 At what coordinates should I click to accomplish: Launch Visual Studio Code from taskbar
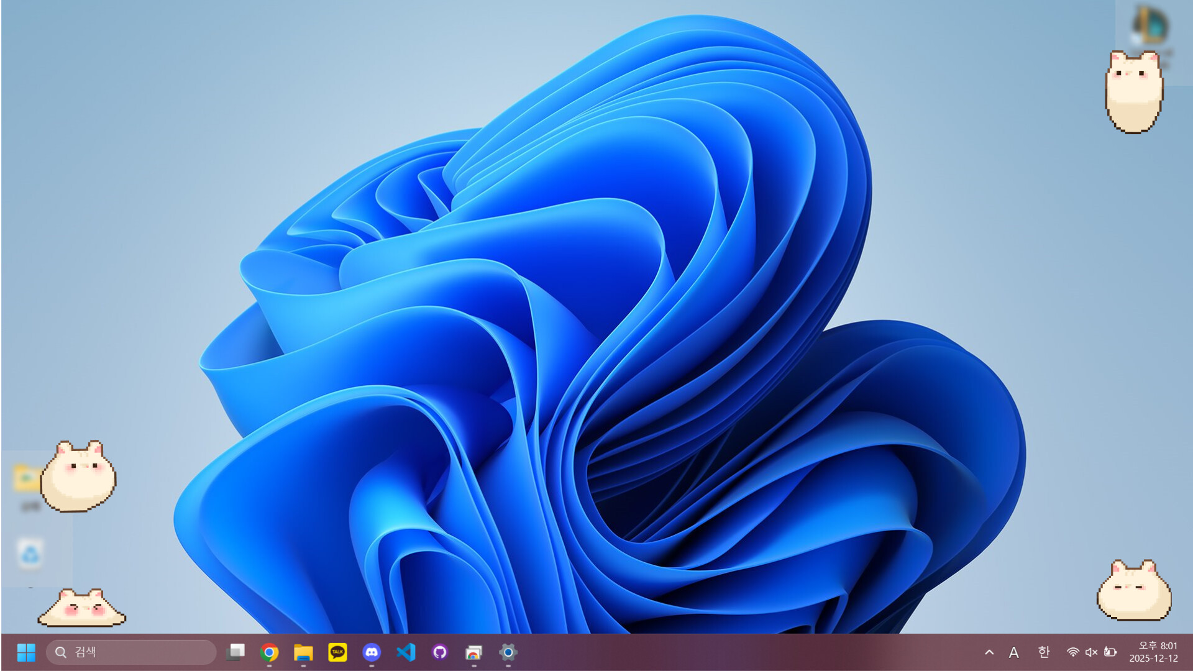point(406,652)
